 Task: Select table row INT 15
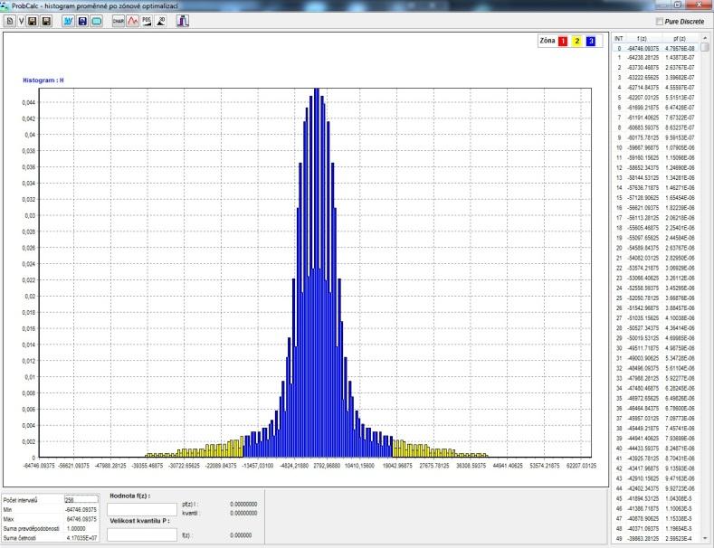pos(656,198)
